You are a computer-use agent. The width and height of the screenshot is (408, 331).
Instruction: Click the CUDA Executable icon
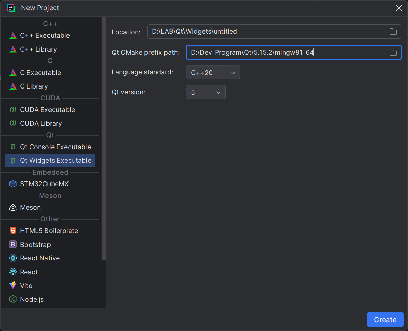(x=13, y=110)
